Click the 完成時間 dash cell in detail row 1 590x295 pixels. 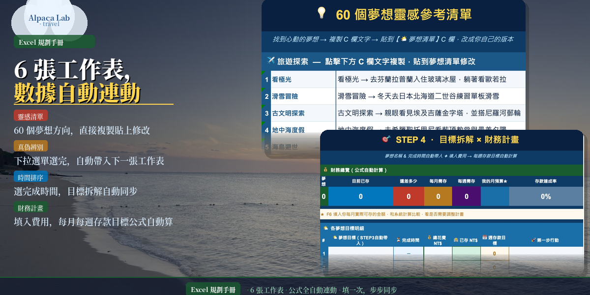click(408, 254)
